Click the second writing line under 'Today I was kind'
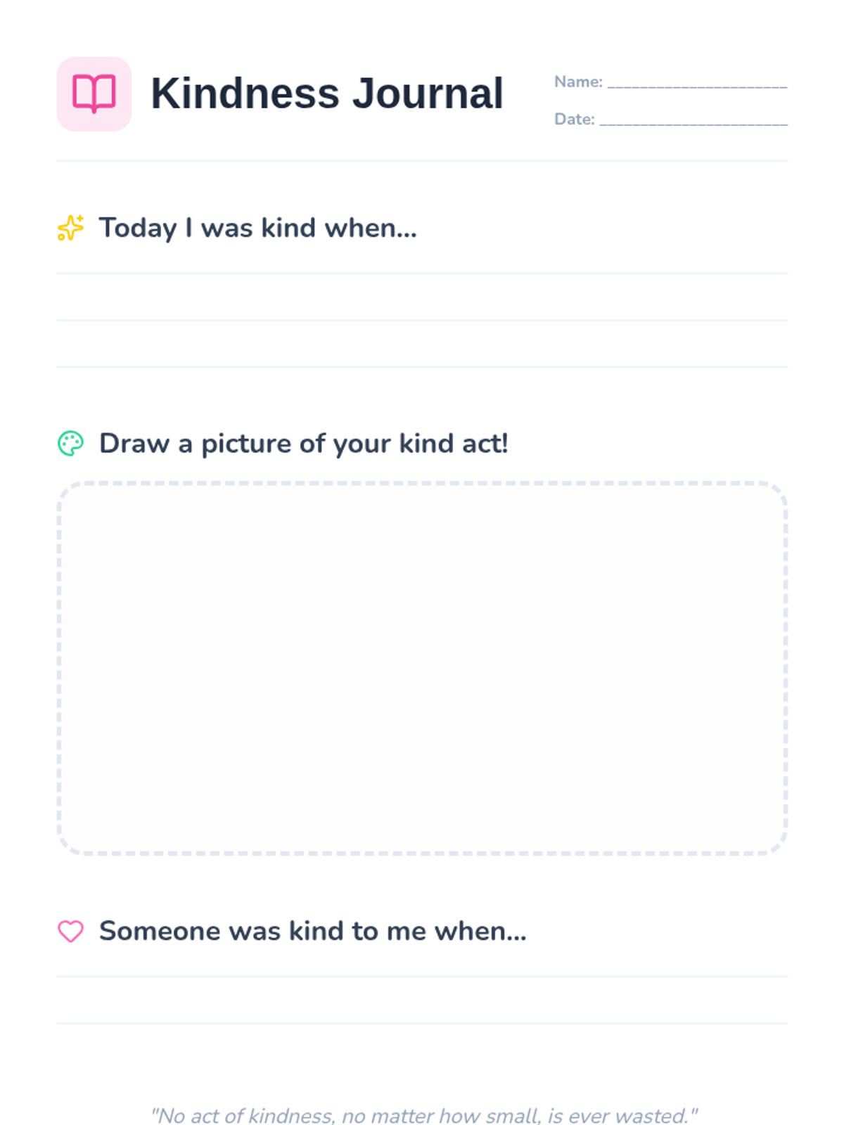 [422, 320]
